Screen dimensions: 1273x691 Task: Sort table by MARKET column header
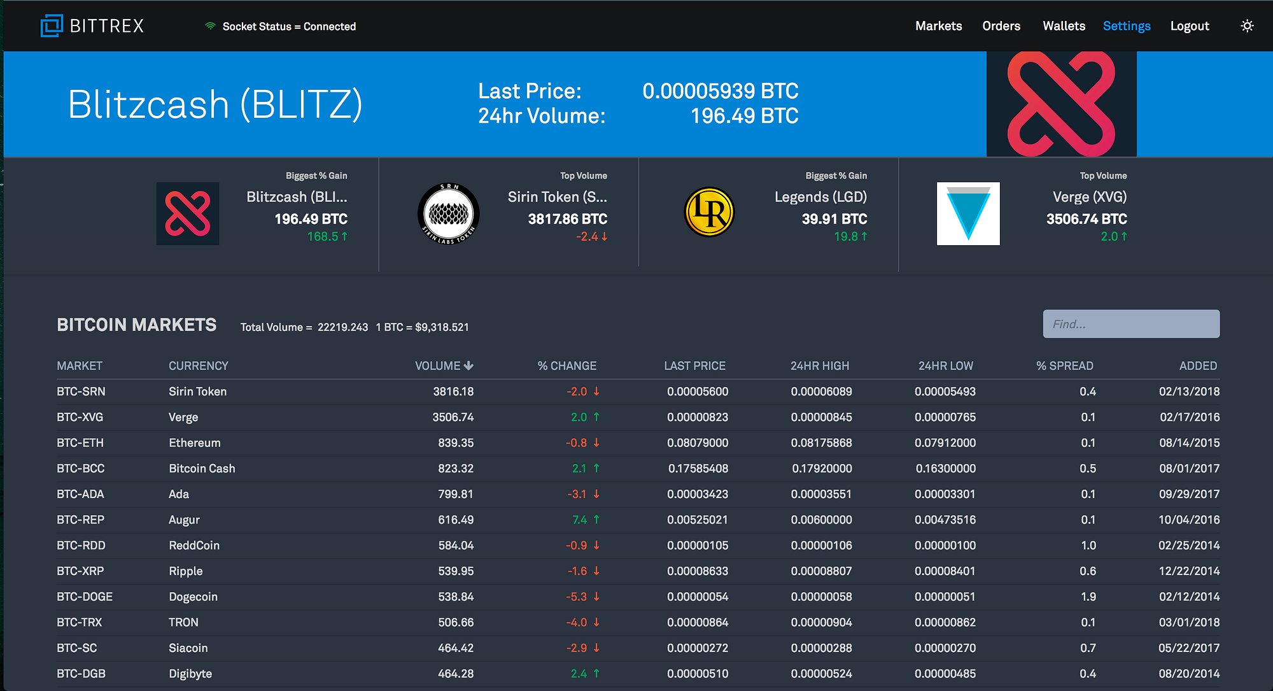(x=80, y=366)
